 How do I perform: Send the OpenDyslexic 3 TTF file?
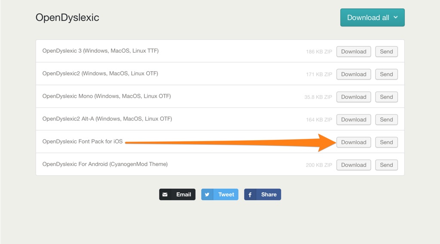click(386, 51)
